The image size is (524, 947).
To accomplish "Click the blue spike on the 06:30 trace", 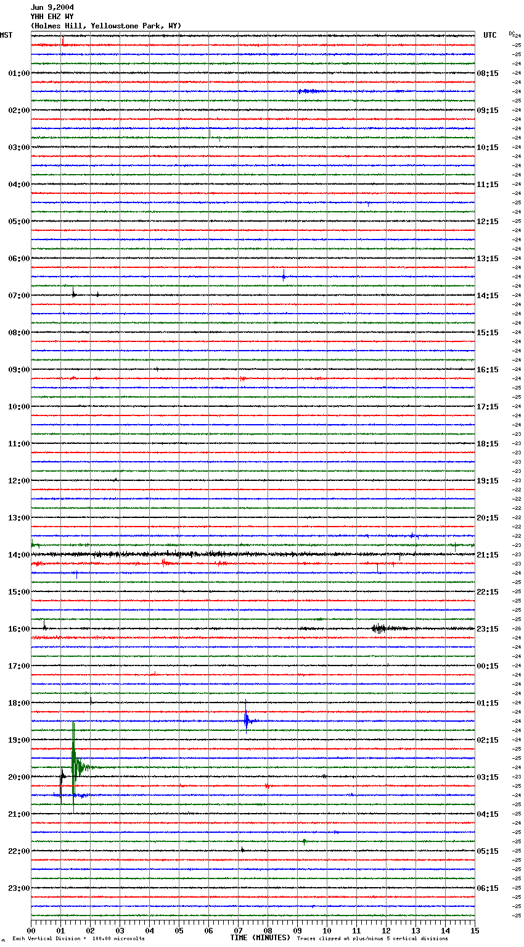I will (284, 277).
